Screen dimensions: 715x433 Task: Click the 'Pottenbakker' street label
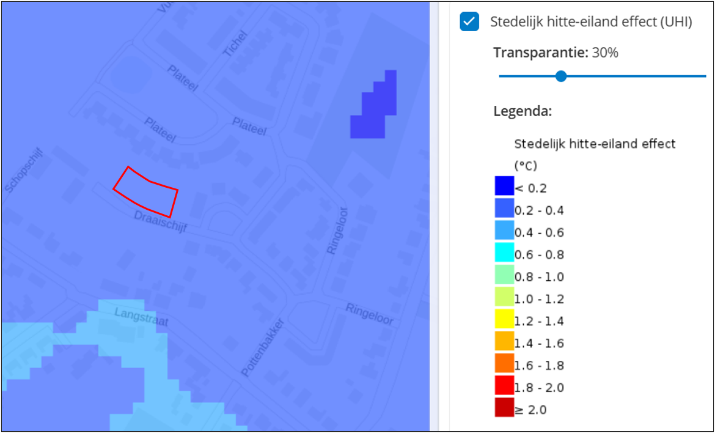[262, 347]
